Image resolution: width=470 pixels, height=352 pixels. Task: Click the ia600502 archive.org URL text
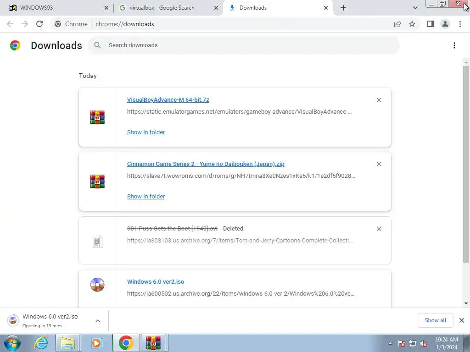coord(241,294)
